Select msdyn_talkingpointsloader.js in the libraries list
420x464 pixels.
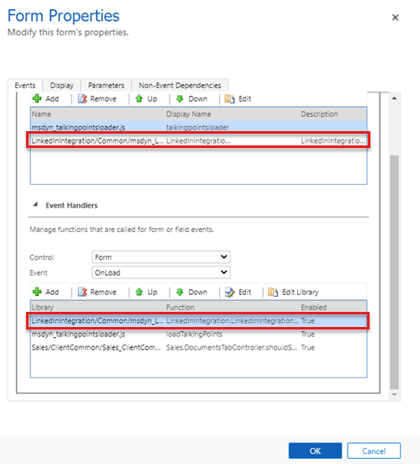point(198,127)
